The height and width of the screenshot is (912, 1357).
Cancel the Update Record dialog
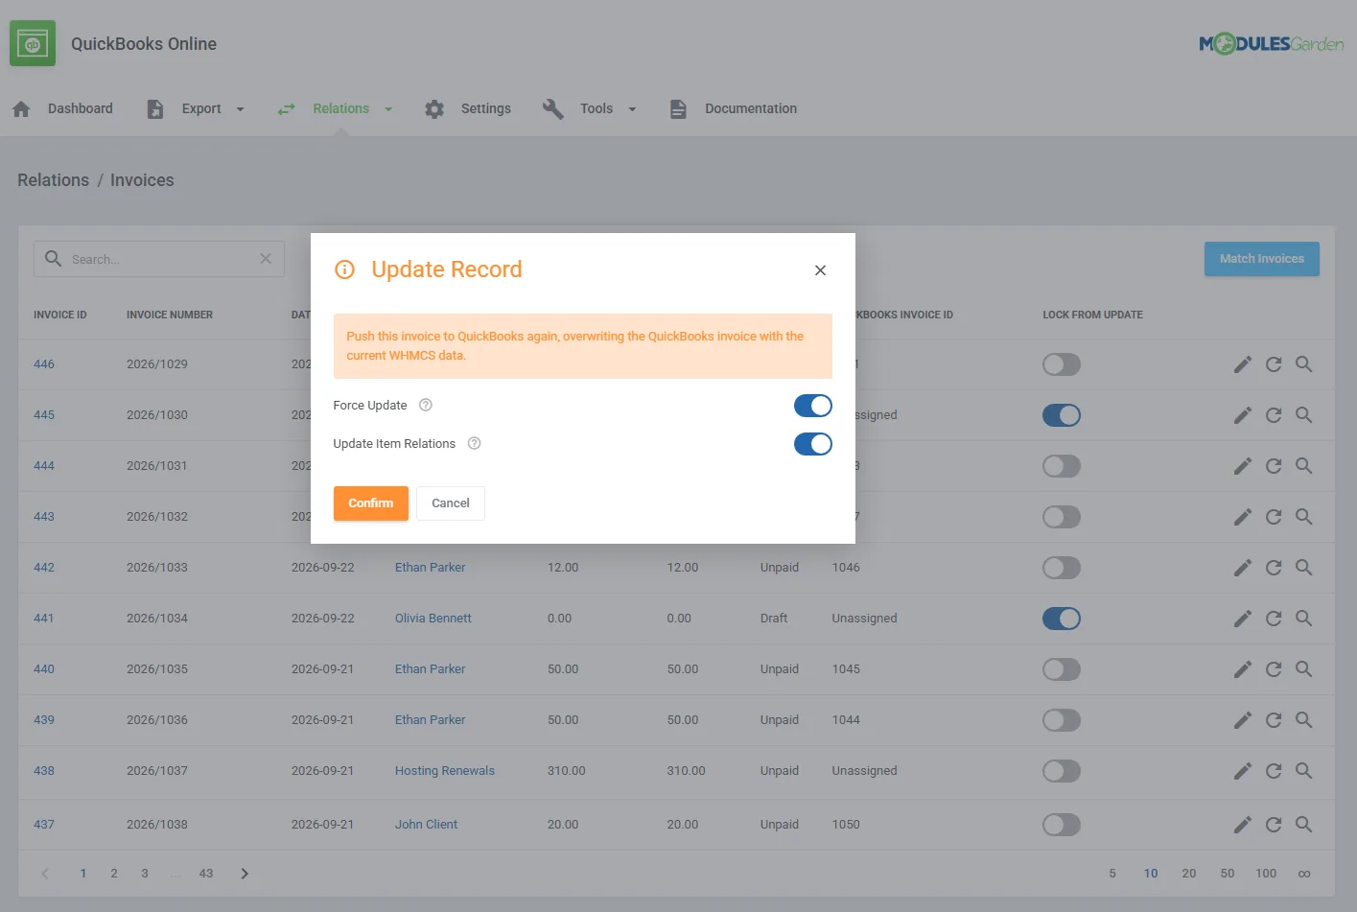click(x=451, y=503)
